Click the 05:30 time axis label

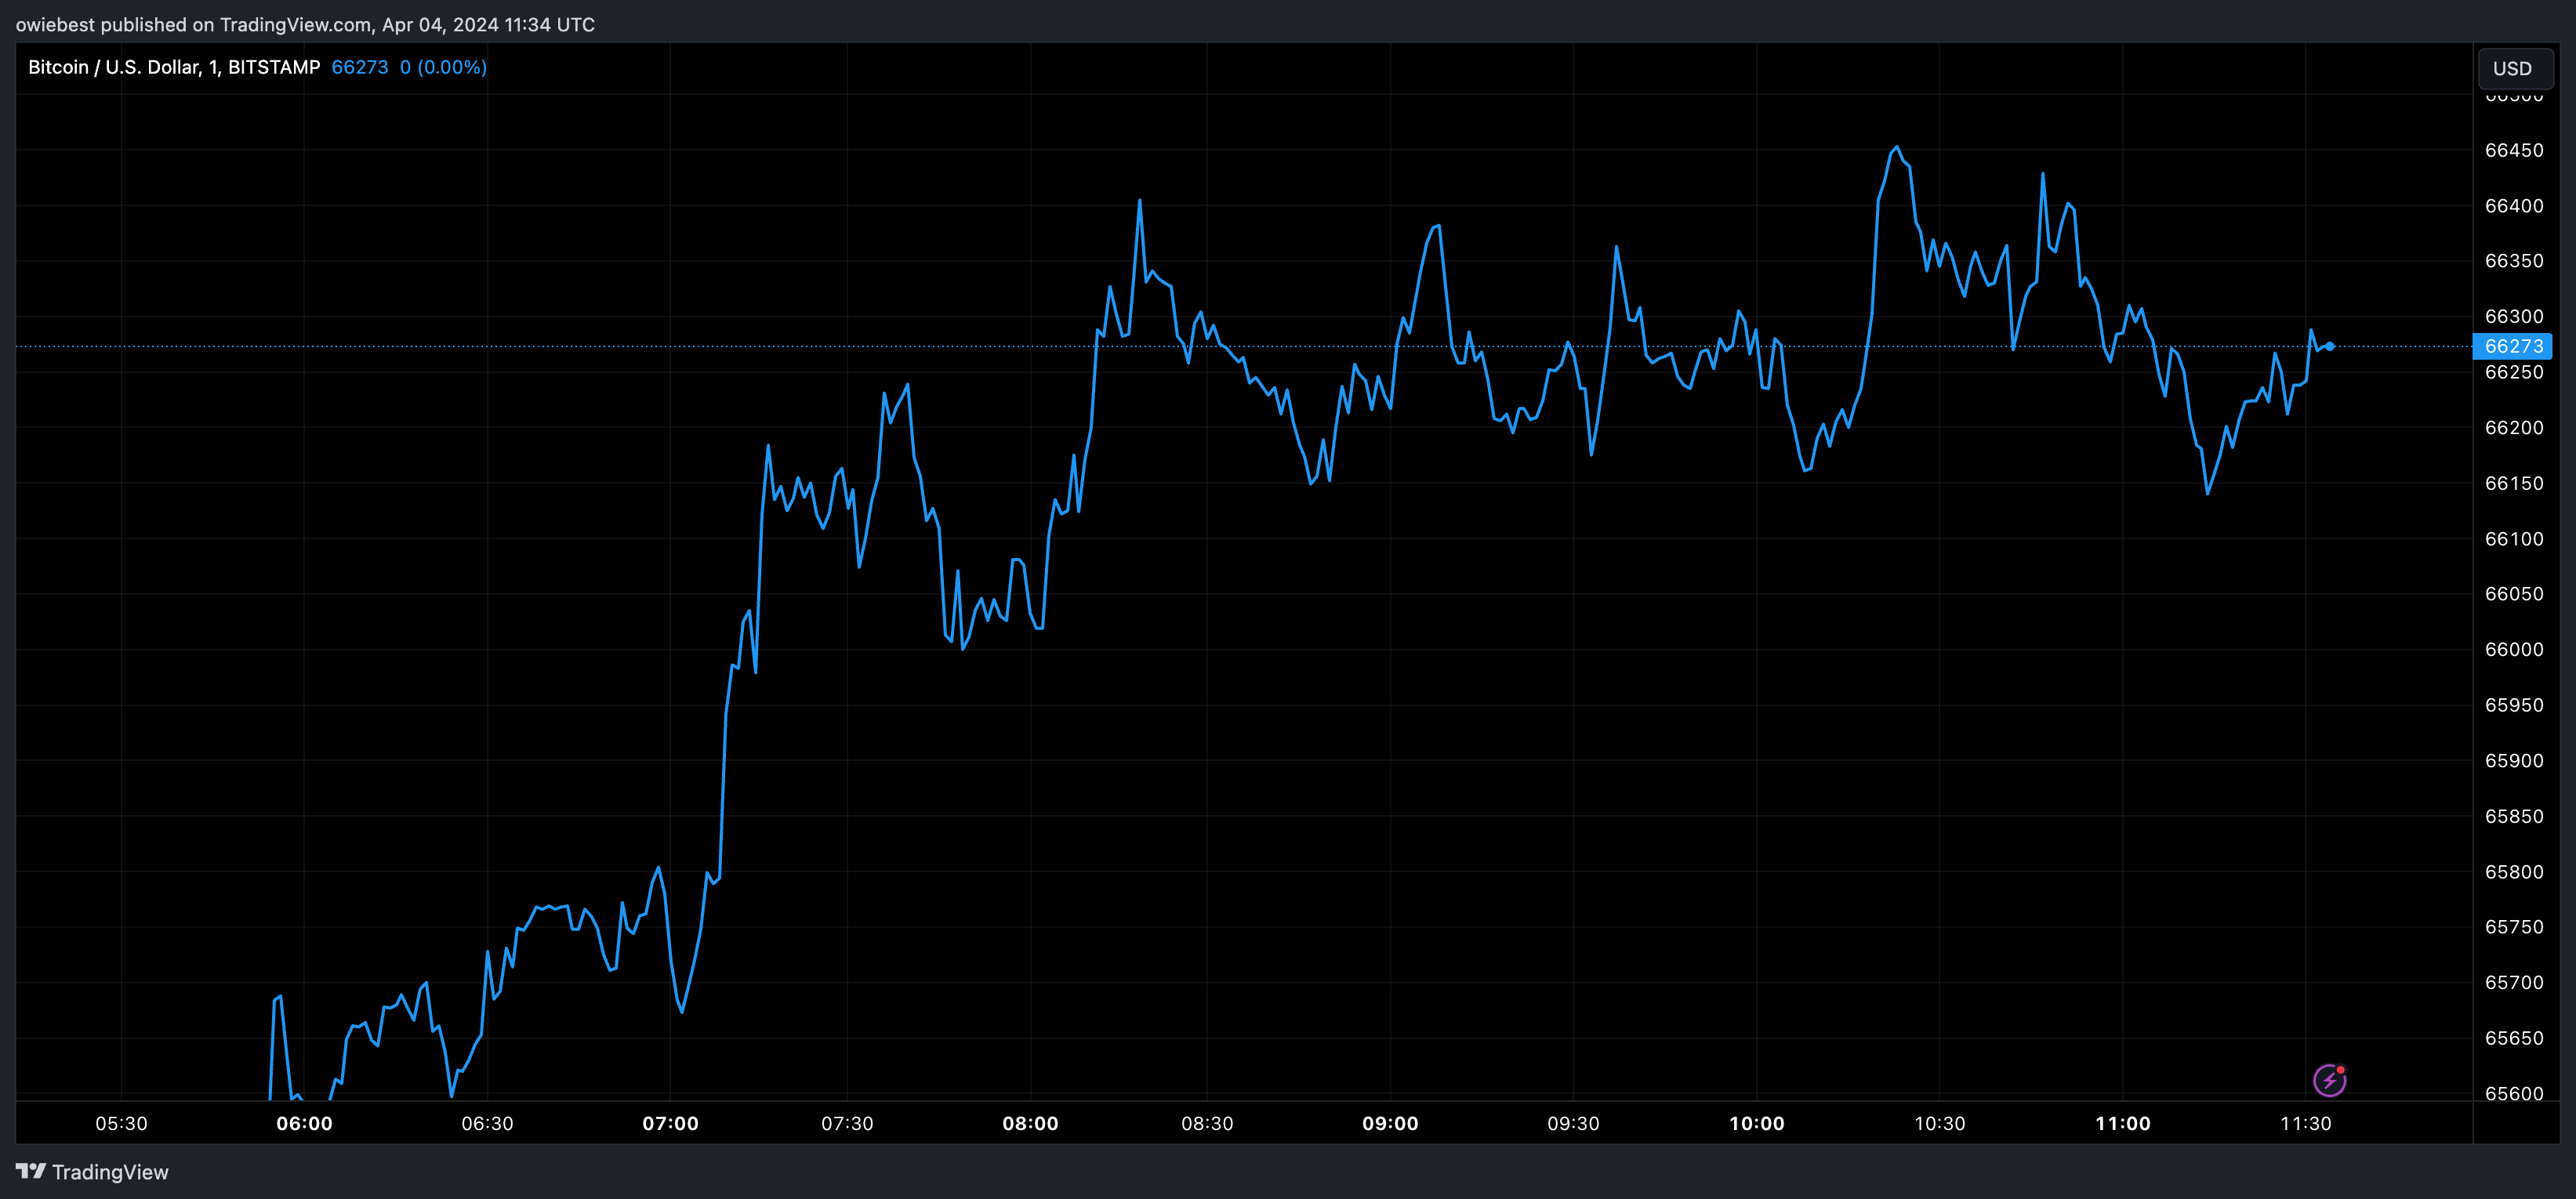[121, 1123]
